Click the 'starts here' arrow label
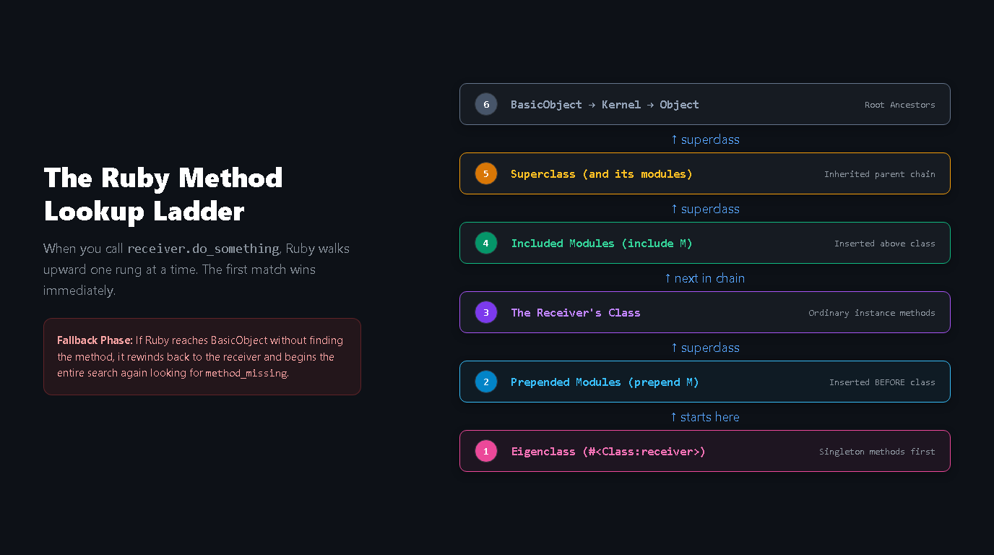This screenshot has height=555, width=994. [x=705, y=417]
